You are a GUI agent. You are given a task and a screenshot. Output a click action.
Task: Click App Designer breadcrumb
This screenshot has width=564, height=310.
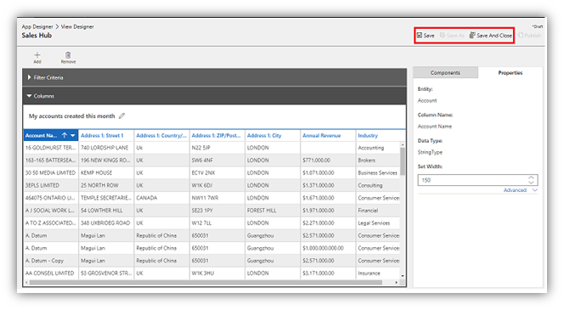point(37,26)
